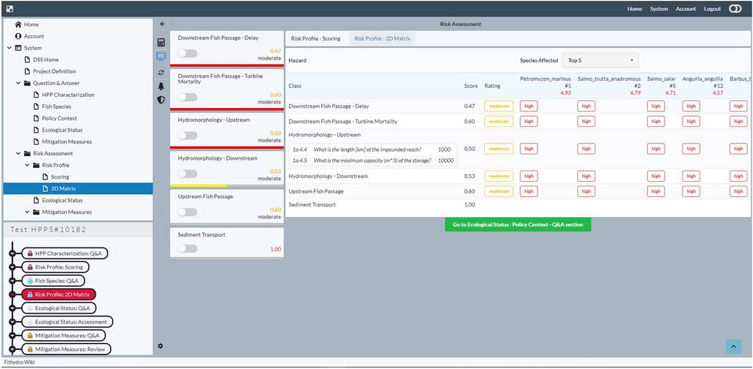Image resolution: width=753 pixels, height=369 pixels.
Task: Click the back arrow above the sidebar icons
Action: pyautogui.click(x=162, y=24)
